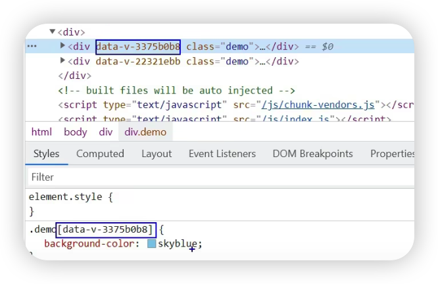Select the html breadcrumb
This screenshot has width=438, height=284.
tap(41, 131)
